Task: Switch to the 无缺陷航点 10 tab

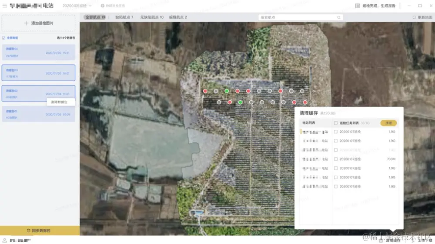Action: [x=152, y=17]
